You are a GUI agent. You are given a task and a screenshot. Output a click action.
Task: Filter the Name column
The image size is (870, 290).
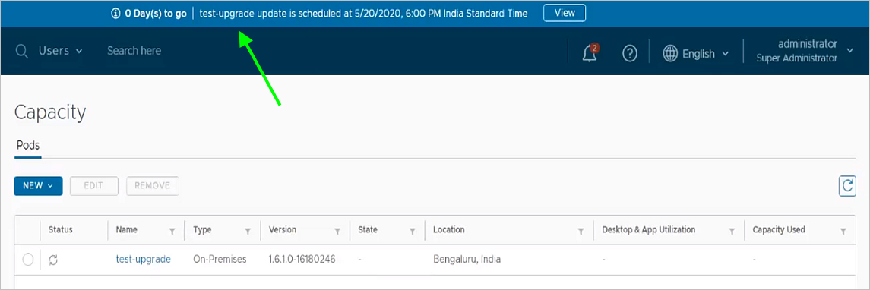[172, 231]
